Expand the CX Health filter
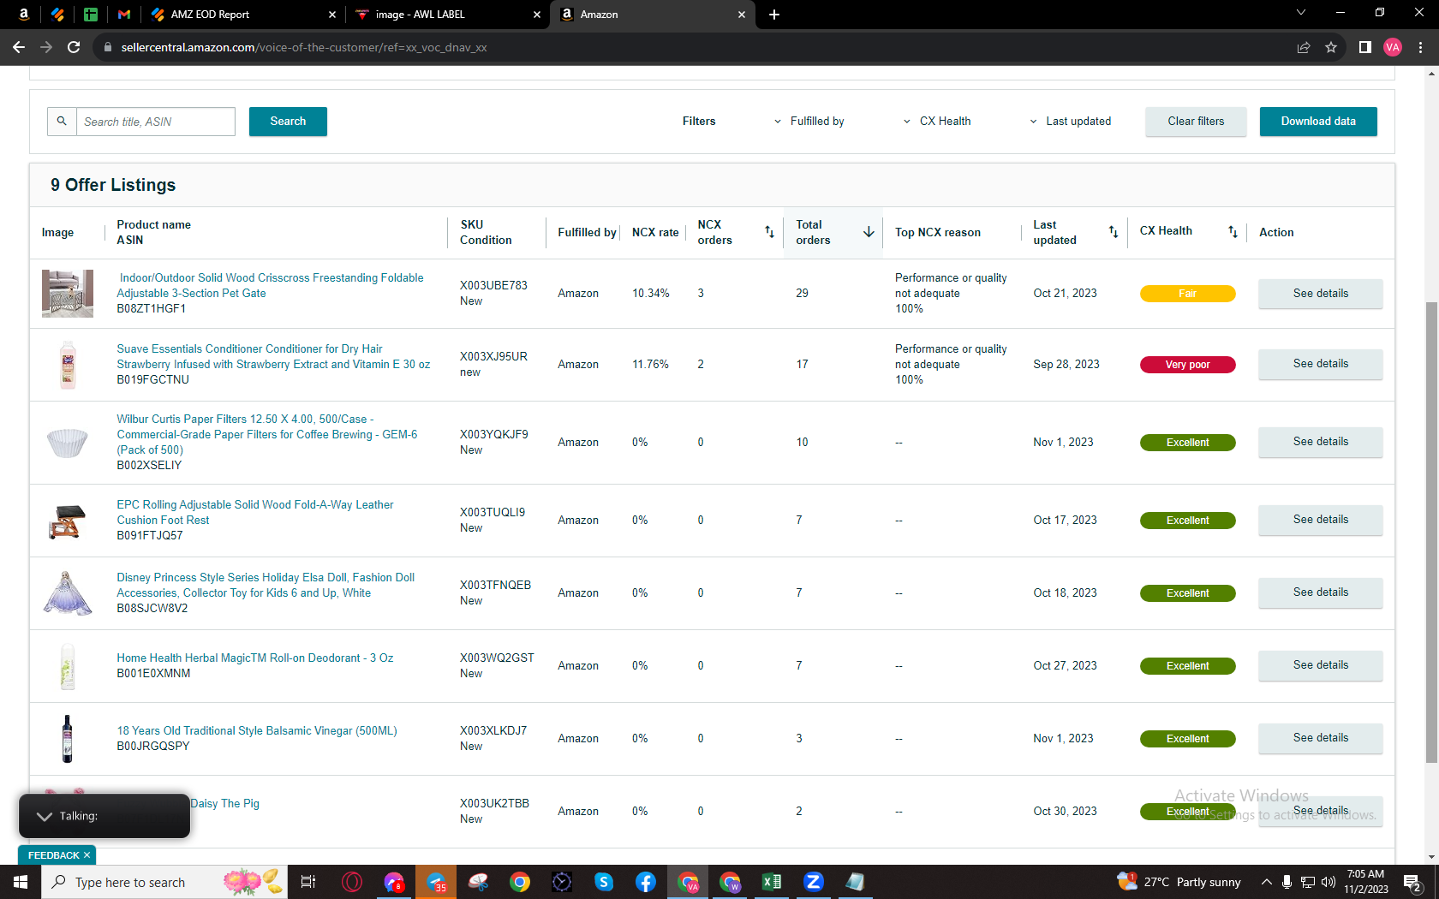 [x=937, y=122]
